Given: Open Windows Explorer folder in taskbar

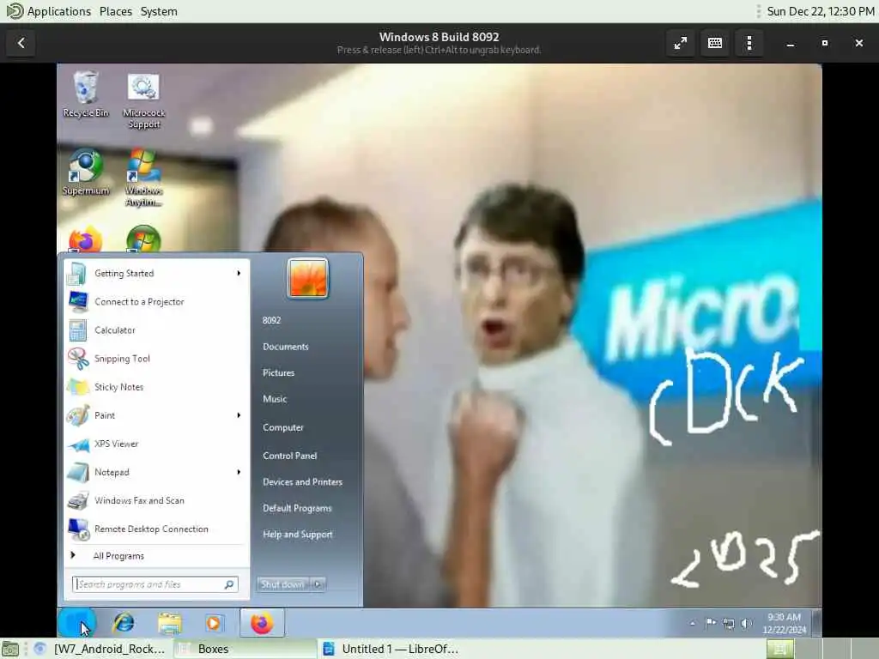Looking at the screenshot, I should coord(169,623).
